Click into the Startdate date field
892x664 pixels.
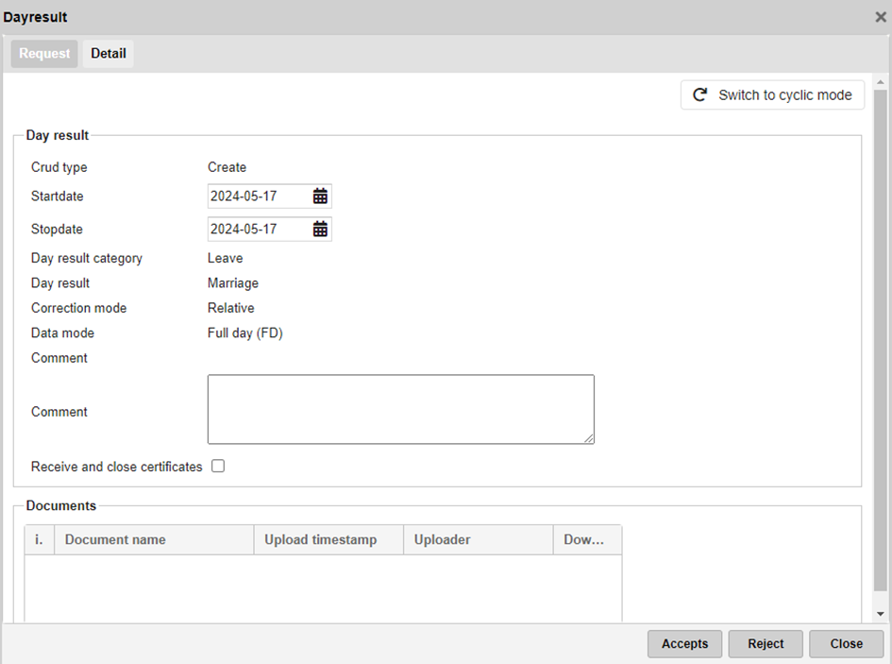[x=258, y=196]
